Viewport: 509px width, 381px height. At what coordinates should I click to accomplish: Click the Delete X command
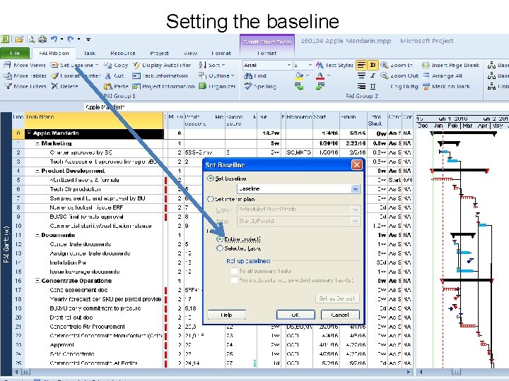64,87
